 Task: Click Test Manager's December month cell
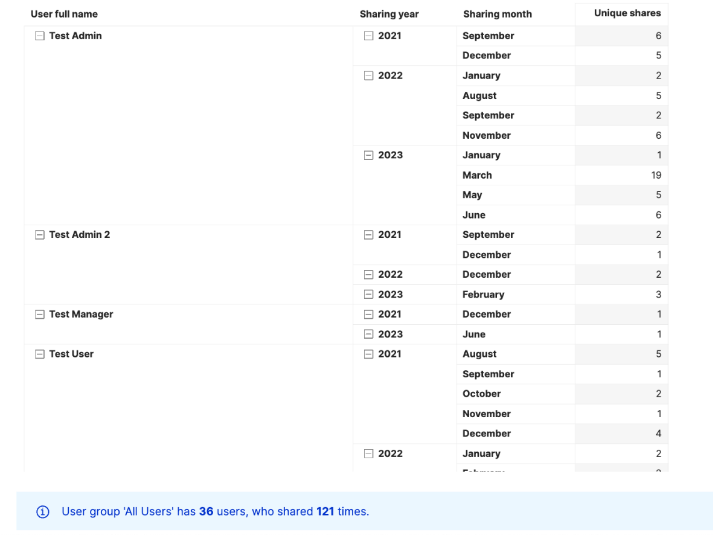[516, 315]
